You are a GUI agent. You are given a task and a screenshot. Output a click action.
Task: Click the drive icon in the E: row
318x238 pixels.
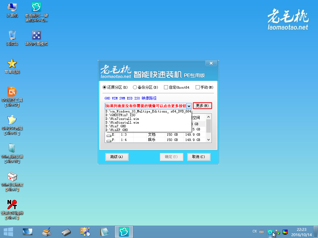[109, 135]
